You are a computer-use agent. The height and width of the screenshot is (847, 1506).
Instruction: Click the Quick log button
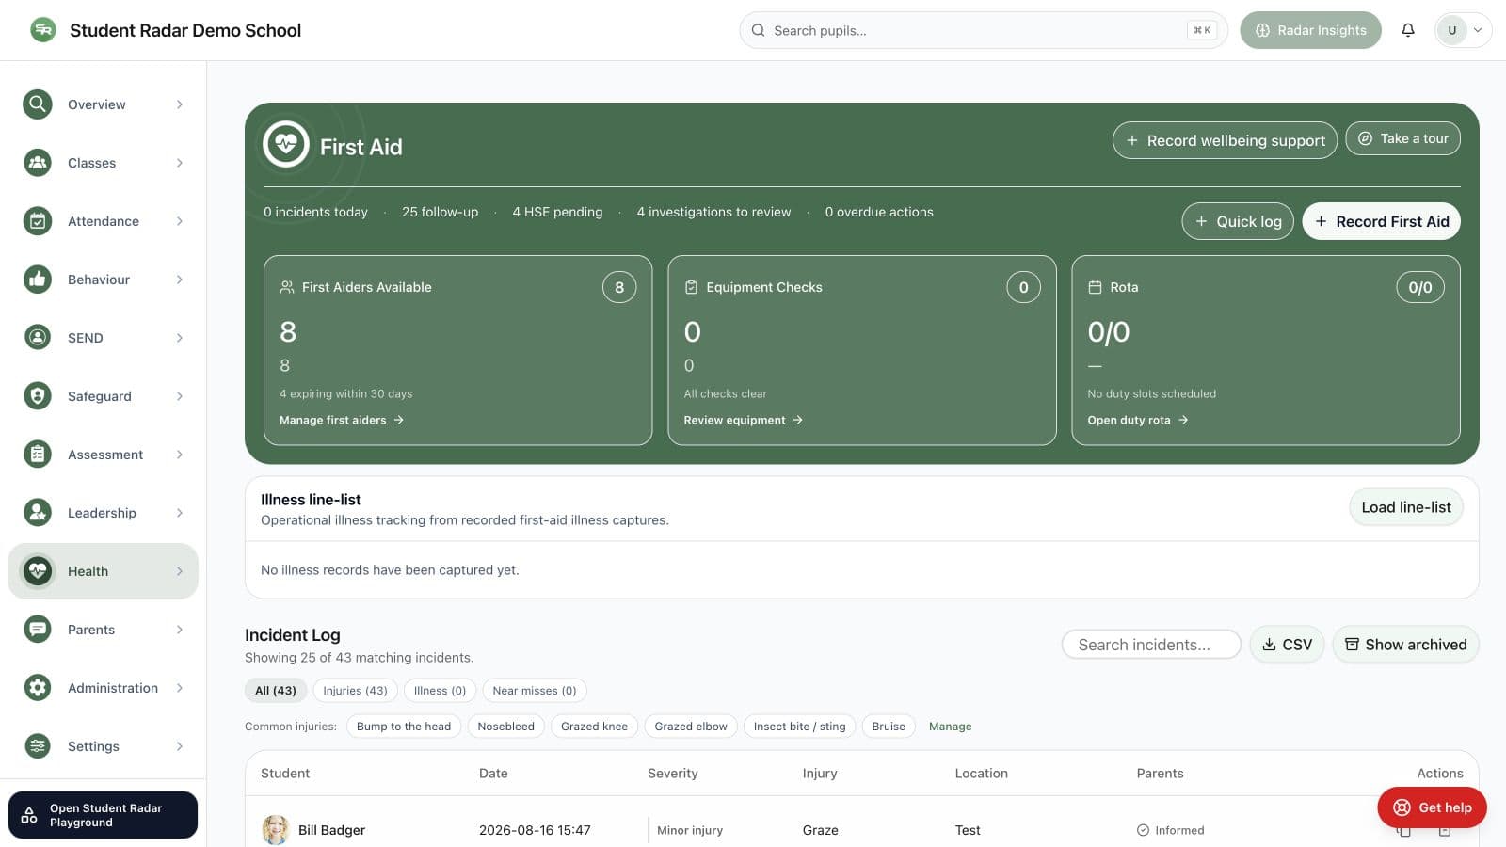[1238, 221]
